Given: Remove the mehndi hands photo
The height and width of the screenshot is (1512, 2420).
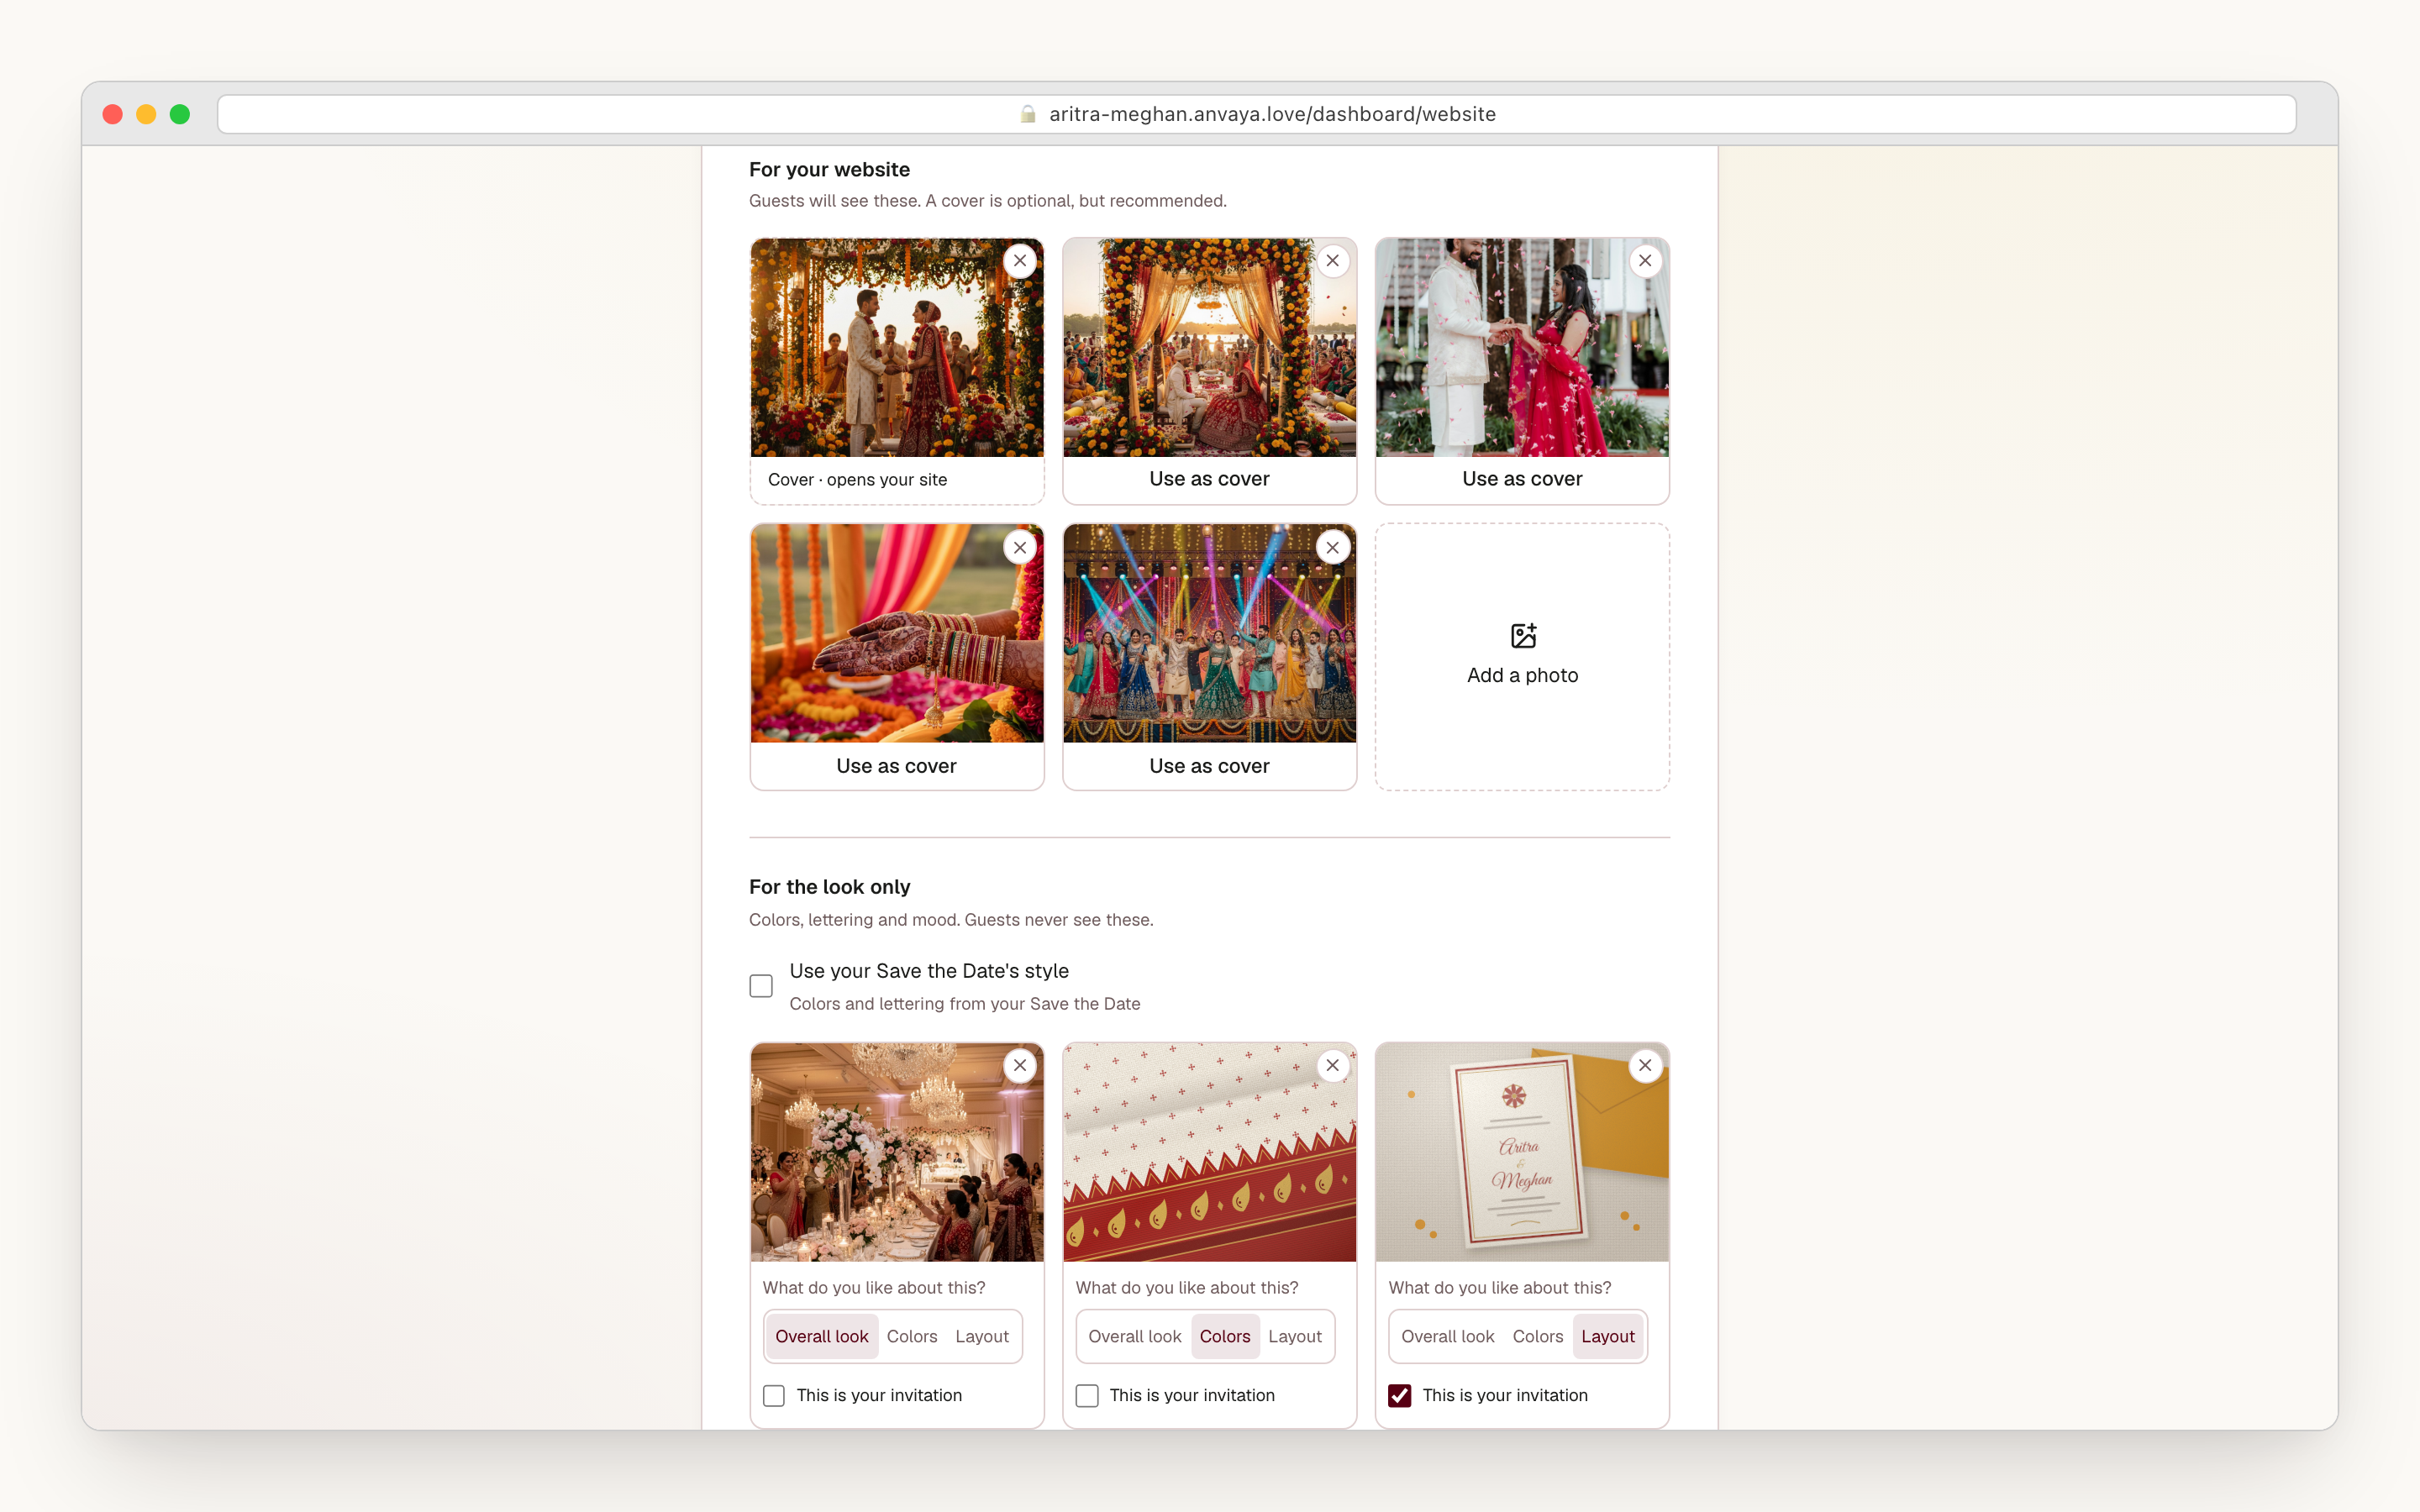Looking at the screenshot, I should (x=1019, y=548).
